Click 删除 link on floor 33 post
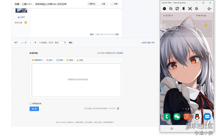The width and height of the screenshot is (216, 139). (92, 34)
